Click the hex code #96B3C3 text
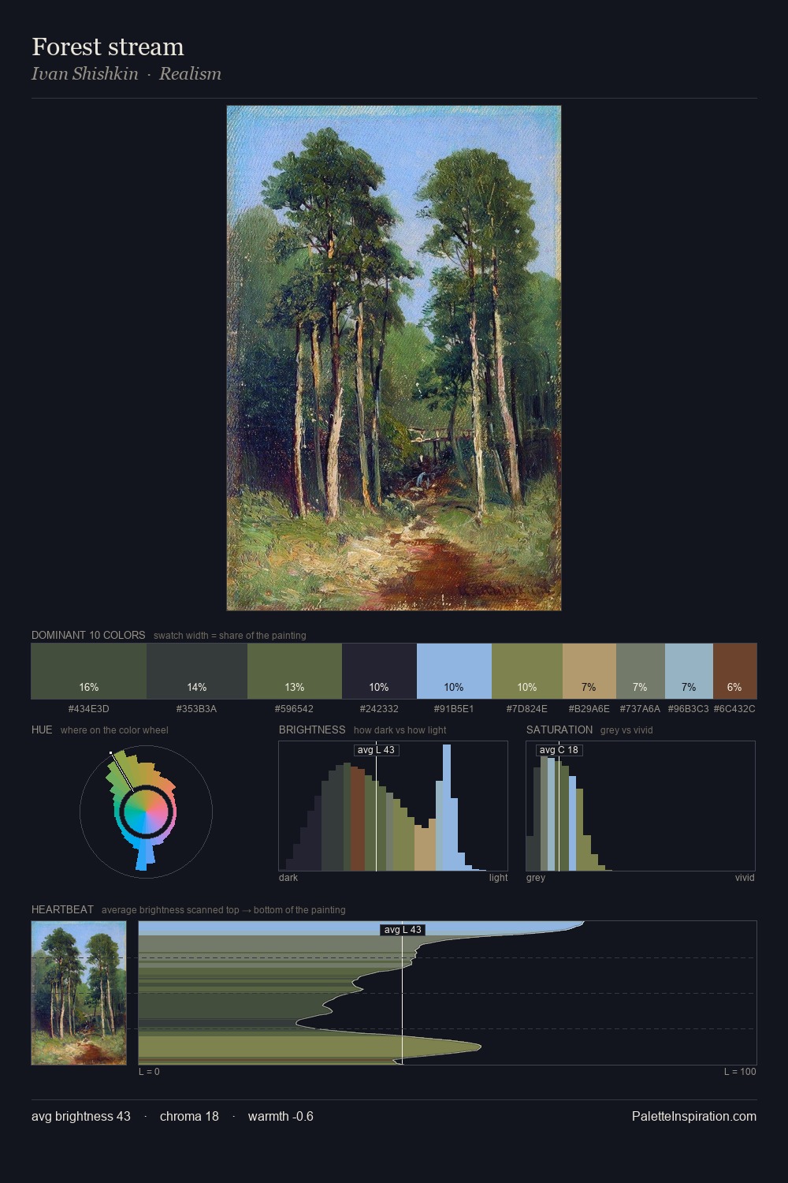 [x=689, y=709]
